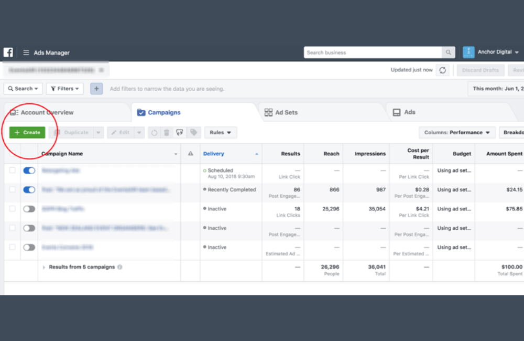Open review changes with the arrow-box icon

pos(180,132)
